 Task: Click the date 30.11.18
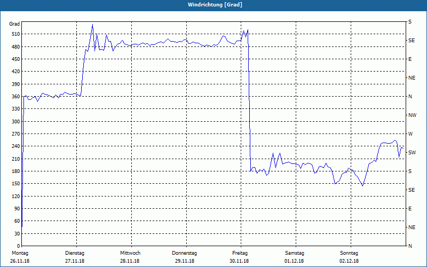(x=239, y=261)
